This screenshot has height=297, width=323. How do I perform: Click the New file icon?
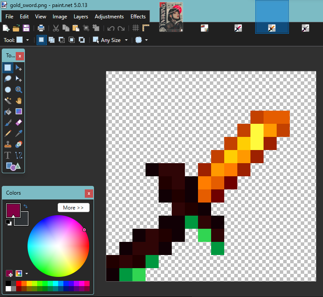click(6, 28)
